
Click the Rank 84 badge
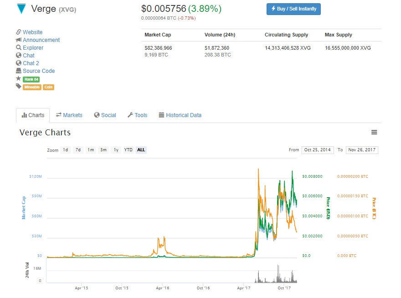[x=31, y=79]
